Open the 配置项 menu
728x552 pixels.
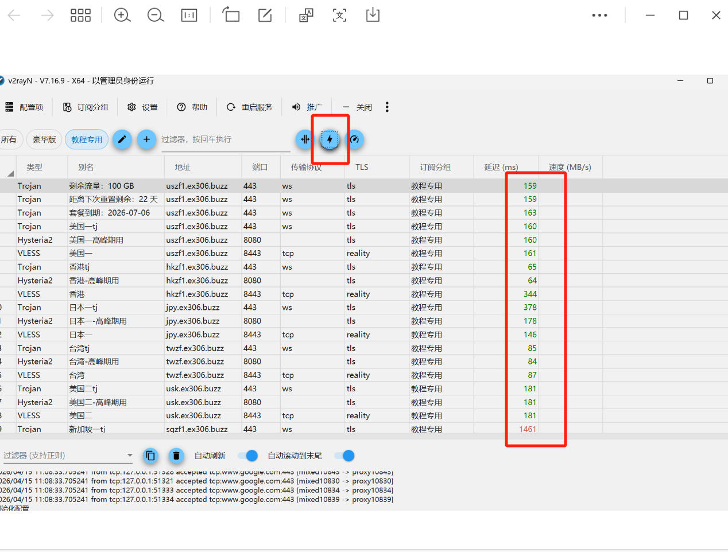[x=25, y=107]
